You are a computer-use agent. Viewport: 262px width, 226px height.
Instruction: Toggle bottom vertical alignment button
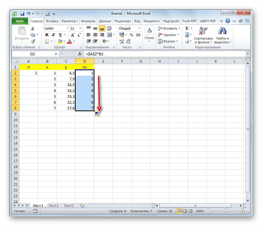pyautogui.click(x=102, y=29)
